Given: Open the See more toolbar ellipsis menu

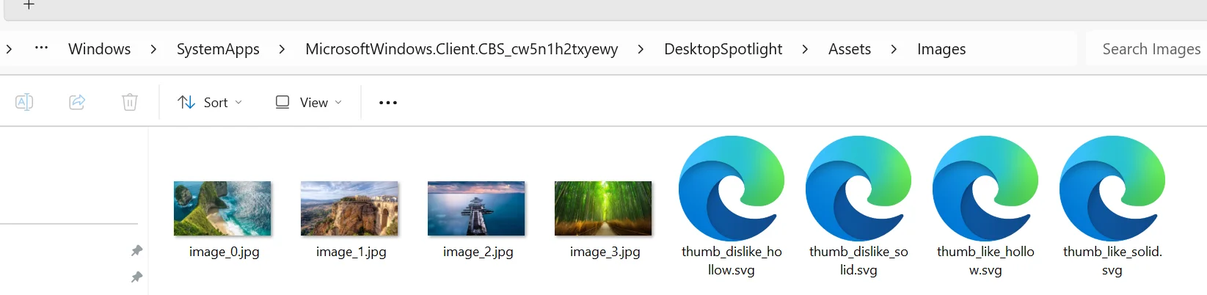Looking at the screenshot, I should pyautogui.click(x=388, y=103).
